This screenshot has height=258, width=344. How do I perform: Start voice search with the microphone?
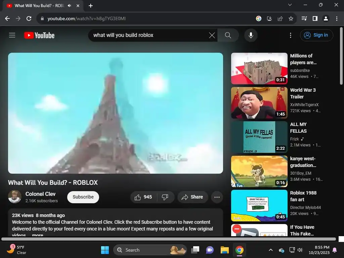(251, 35)
